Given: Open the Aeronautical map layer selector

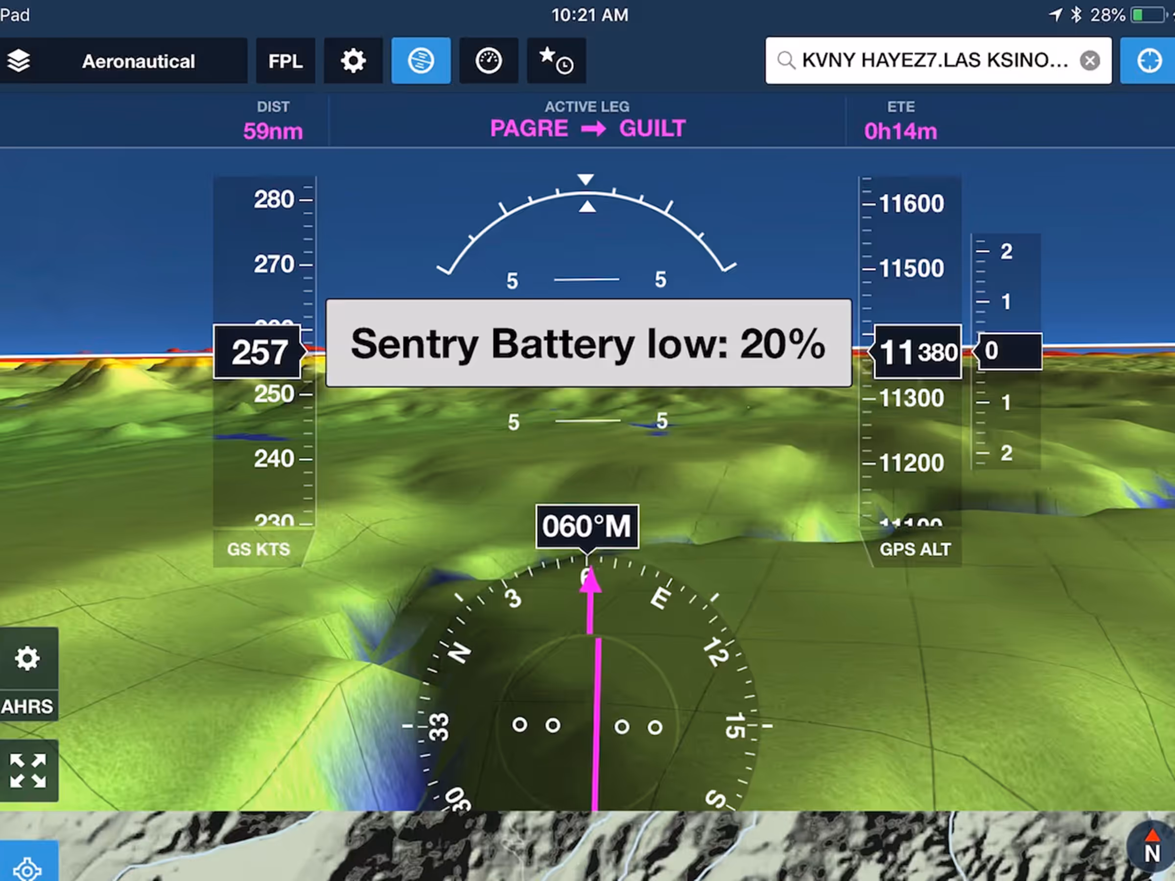Looking at the screenshot, I should tap(138, 61).
